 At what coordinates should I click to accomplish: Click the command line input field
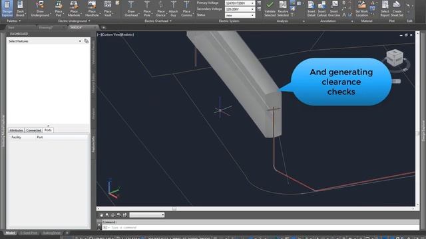tap(261, 227)
